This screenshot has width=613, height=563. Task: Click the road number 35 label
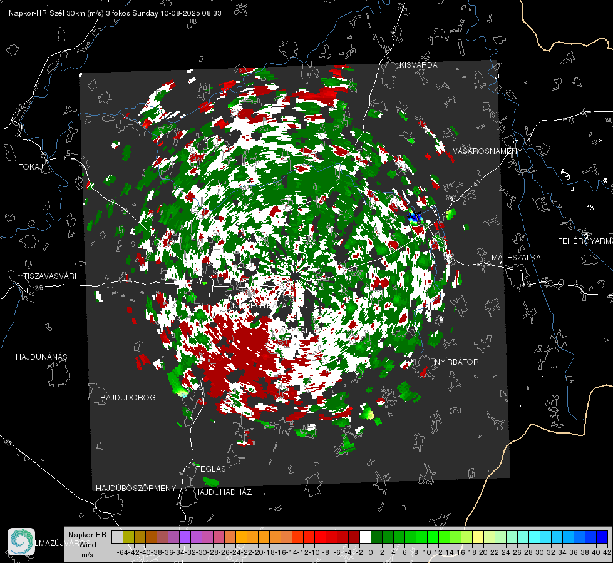8,443
